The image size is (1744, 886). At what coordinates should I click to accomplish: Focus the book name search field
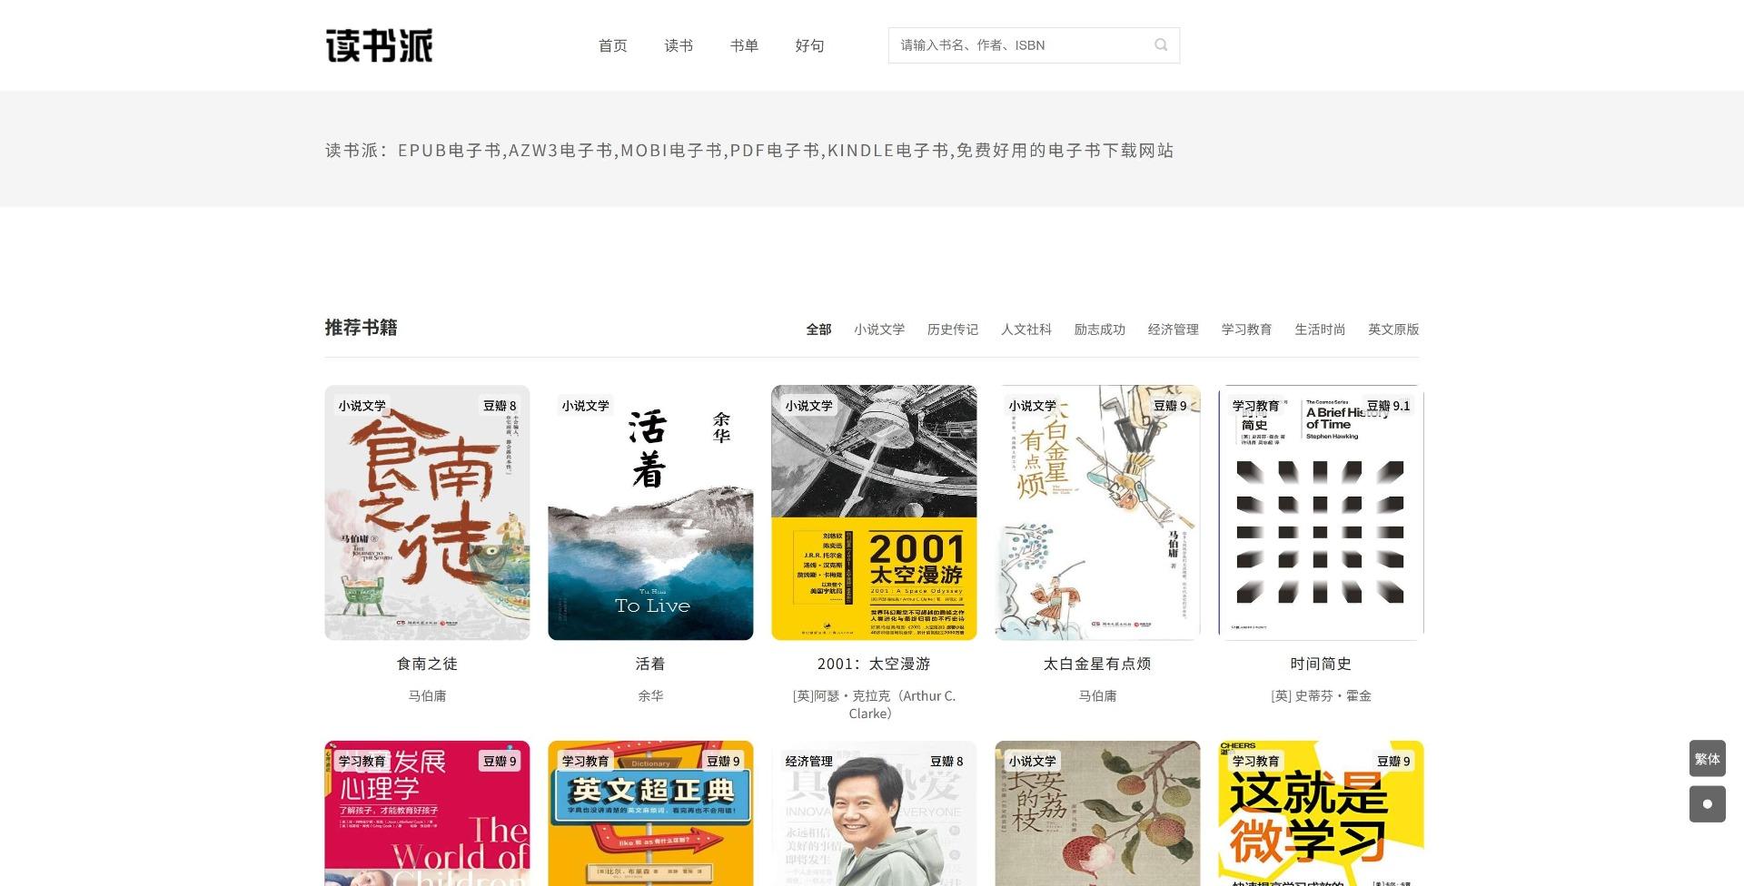(1022, 45)
